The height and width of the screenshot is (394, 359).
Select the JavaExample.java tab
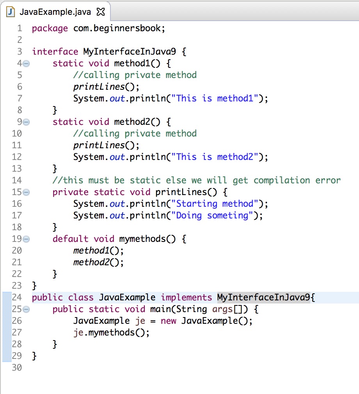(x=55, y=12)
